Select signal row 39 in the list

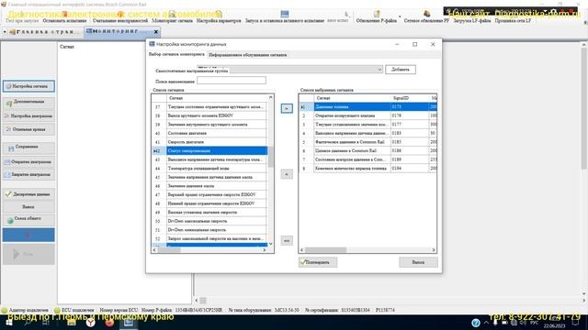pyautogui.click(x=209, y=125)
